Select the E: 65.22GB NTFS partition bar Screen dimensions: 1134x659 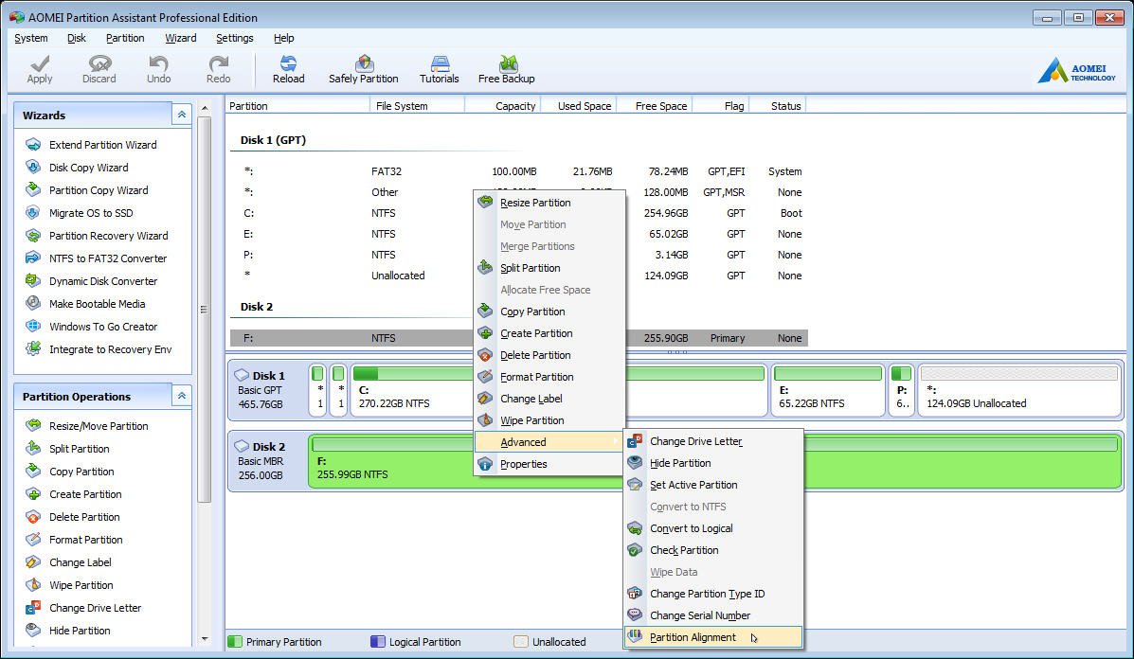(827, 391)
